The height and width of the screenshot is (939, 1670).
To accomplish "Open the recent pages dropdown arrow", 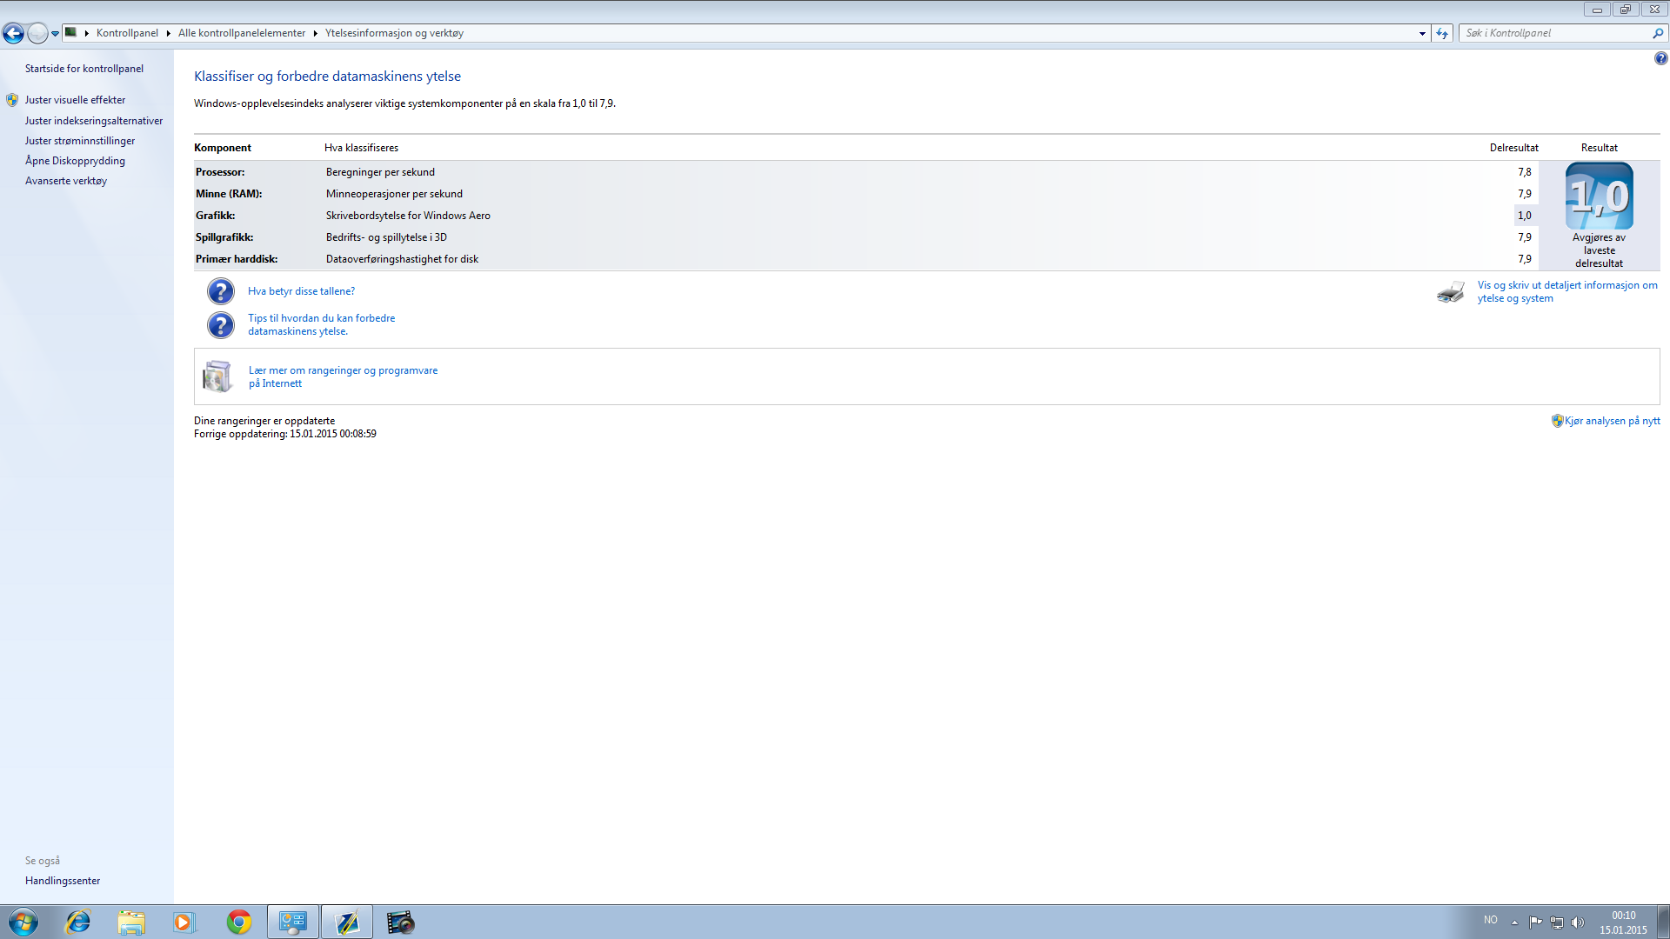I will tap(55, 34).
